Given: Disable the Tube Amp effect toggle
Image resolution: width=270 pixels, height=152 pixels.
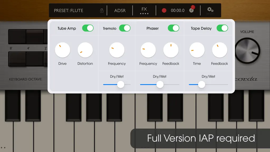Looking at the screenshot, I should coord(88,28).
